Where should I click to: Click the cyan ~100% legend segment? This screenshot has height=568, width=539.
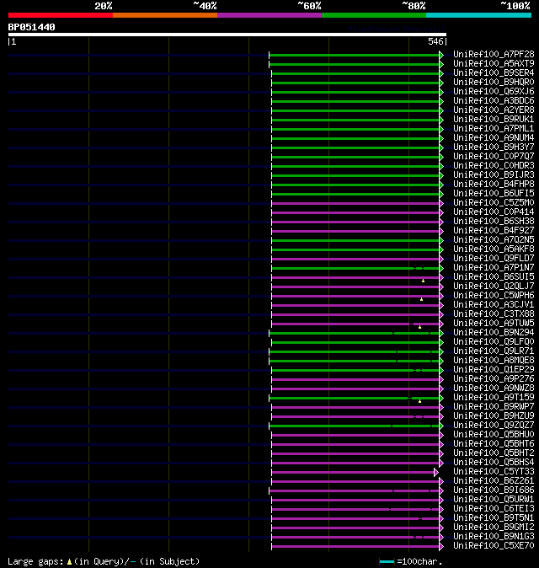479,15
